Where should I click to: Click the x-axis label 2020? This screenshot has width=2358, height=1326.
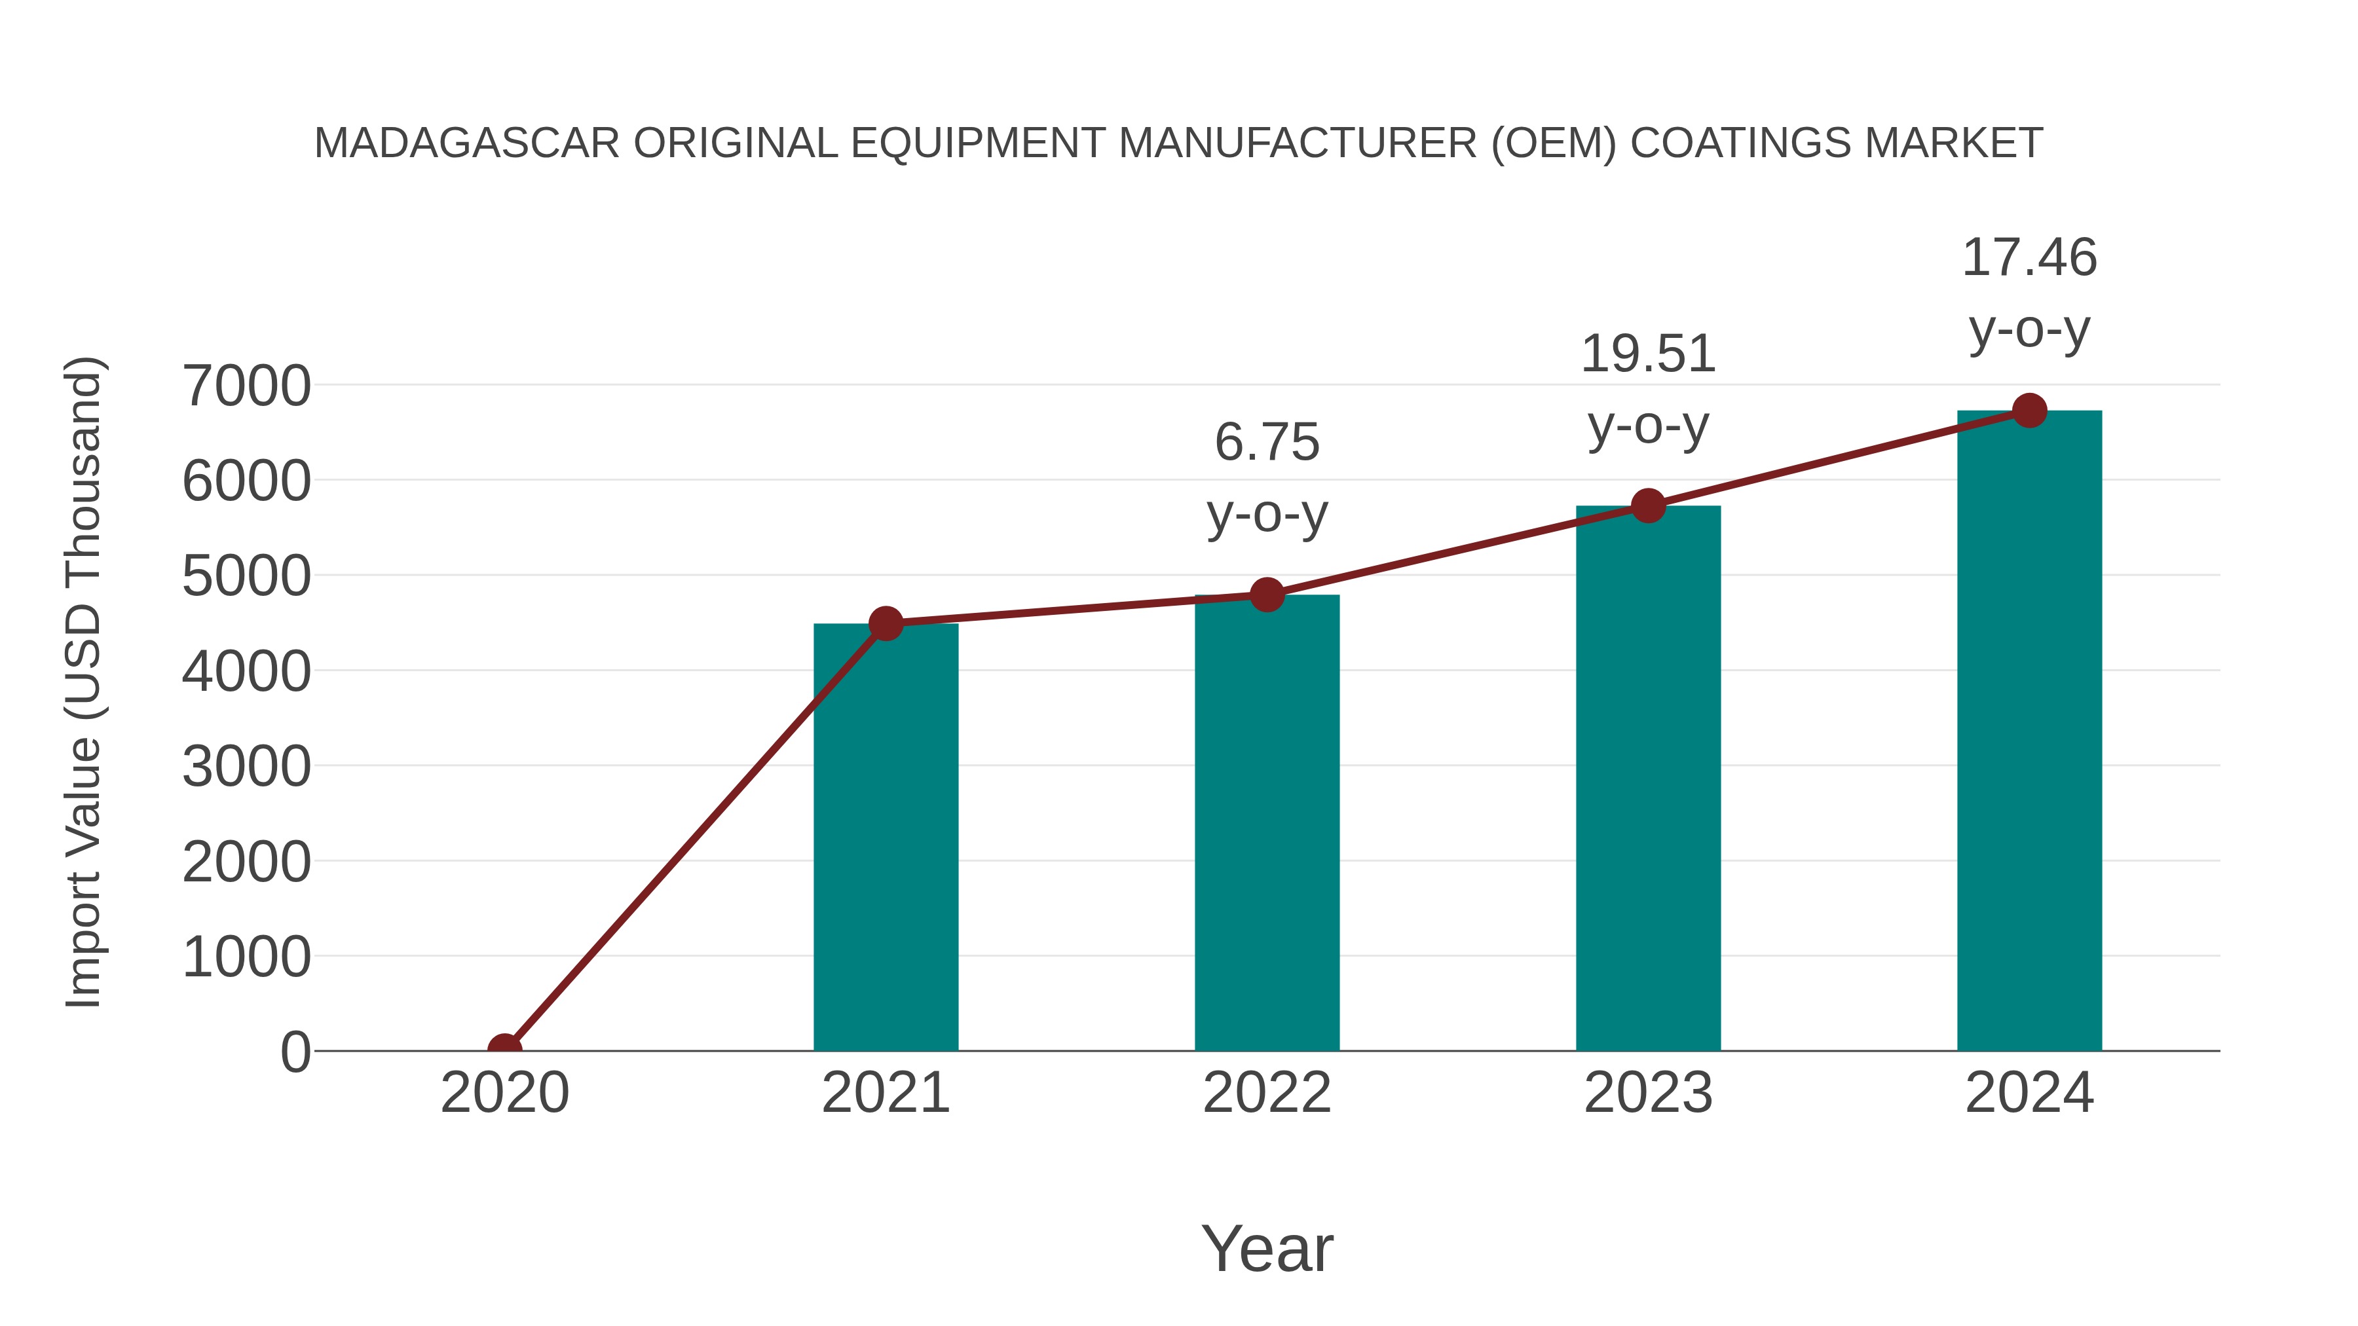pyautogui.click(x=504, y=1093)
